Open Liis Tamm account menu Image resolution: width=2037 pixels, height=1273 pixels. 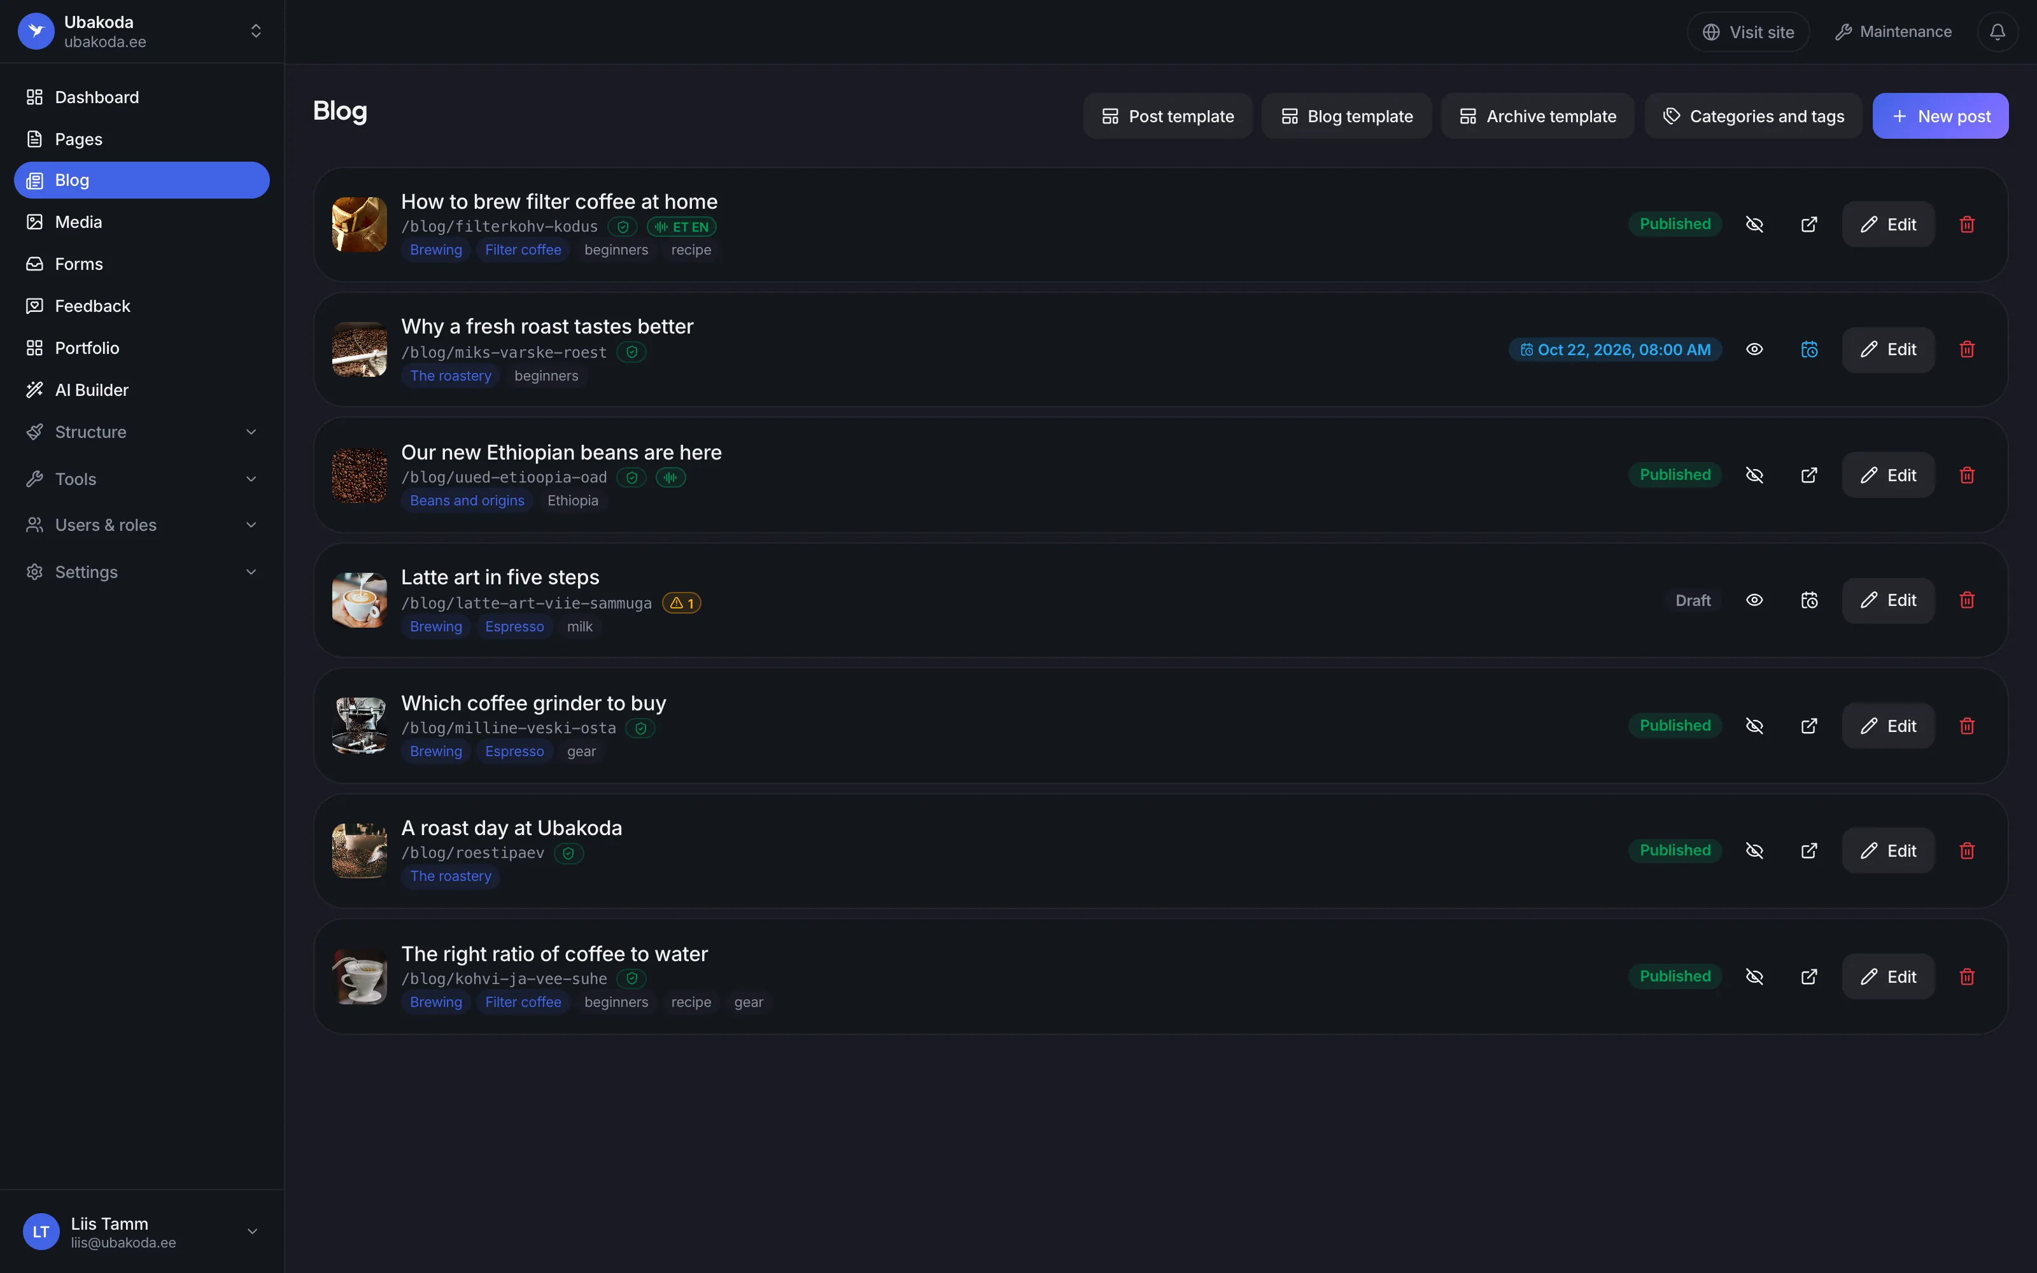pos(141,1232)
